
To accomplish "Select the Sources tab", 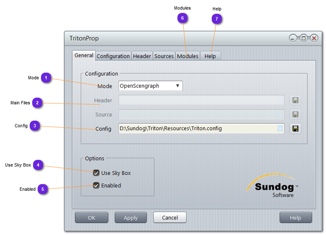I will coord(164,56).
